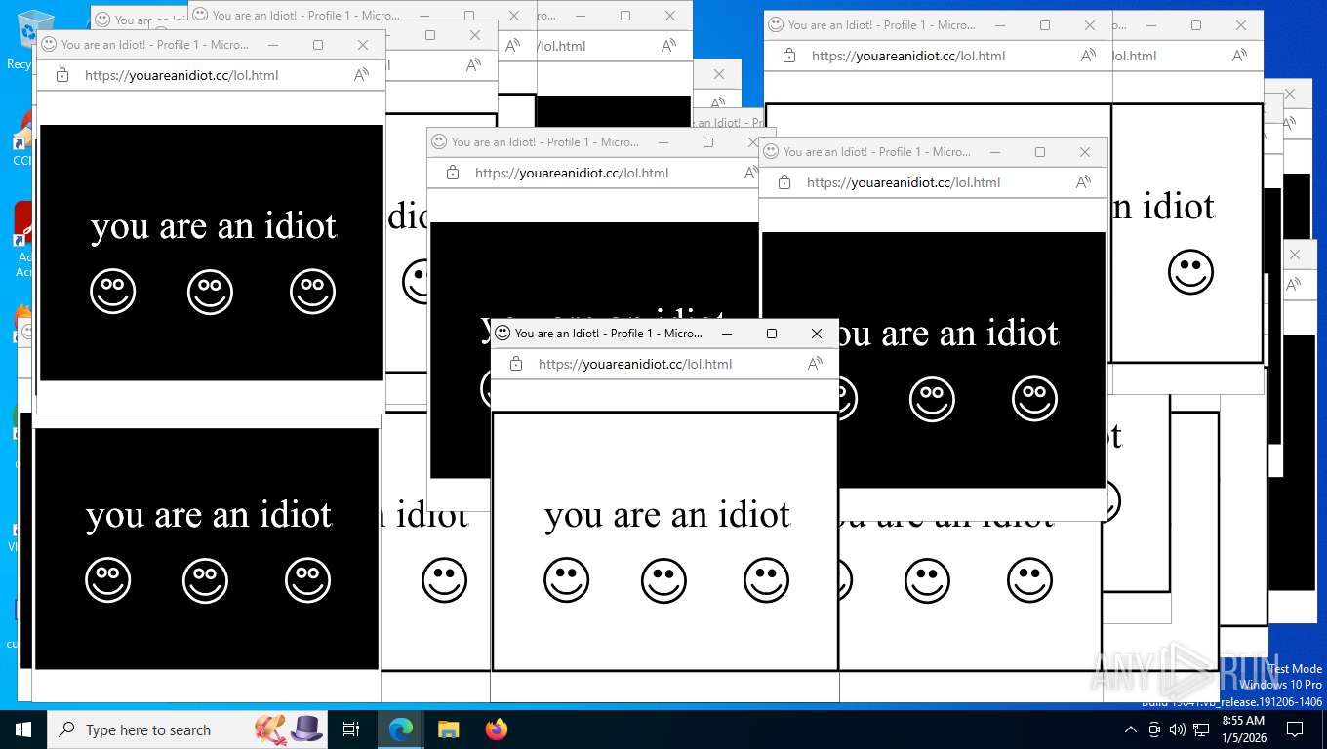
Task: Open Task View from the taskbar
Action: pyautogui.click(x=351, y=729)
